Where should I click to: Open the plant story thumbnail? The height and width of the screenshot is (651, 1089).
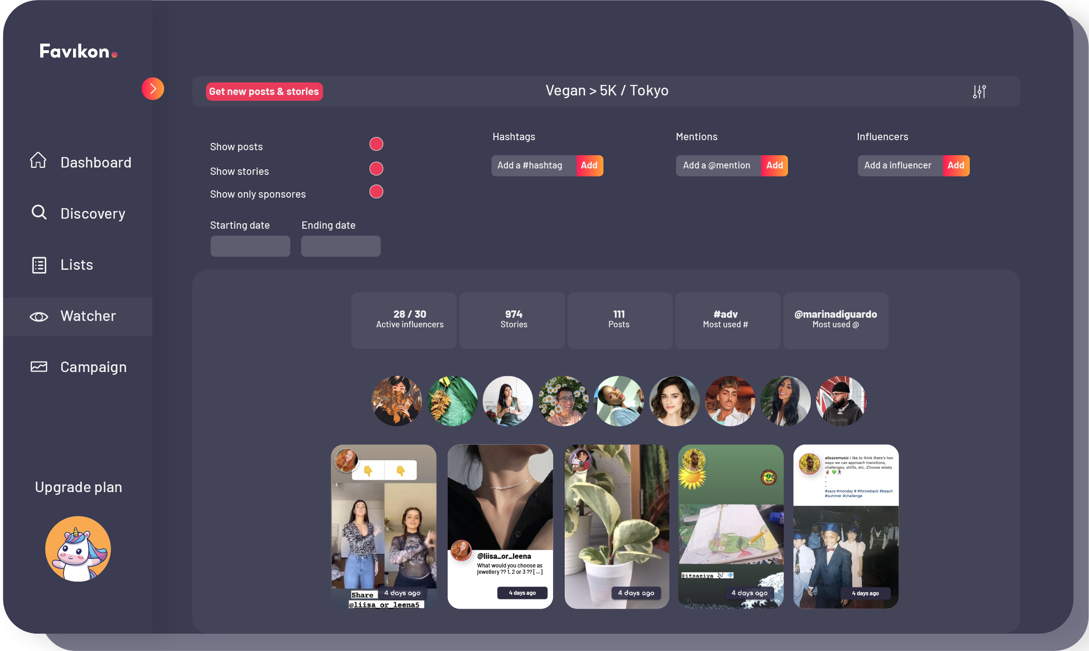tap(617, 526)
